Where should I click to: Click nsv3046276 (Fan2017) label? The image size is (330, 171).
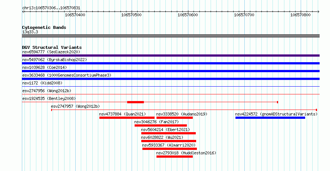(x=156, y=122)
